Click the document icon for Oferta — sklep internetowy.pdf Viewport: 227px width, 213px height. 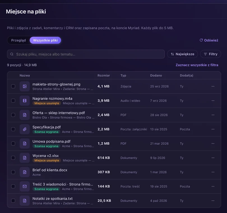[25, 115]
